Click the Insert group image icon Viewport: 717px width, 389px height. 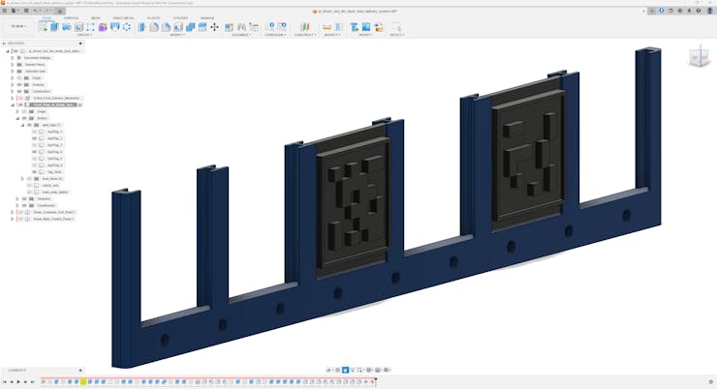(365, 27)
